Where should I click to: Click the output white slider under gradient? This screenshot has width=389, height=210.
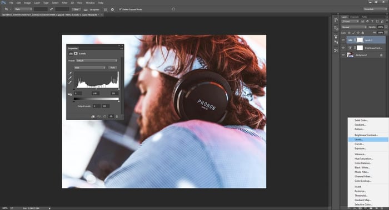click(x=119, y=101)
